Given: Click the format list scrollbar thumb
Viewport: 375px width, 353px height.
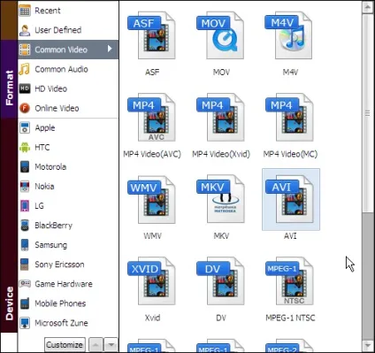Looking at the screenshot, I should tap(367, 113).
